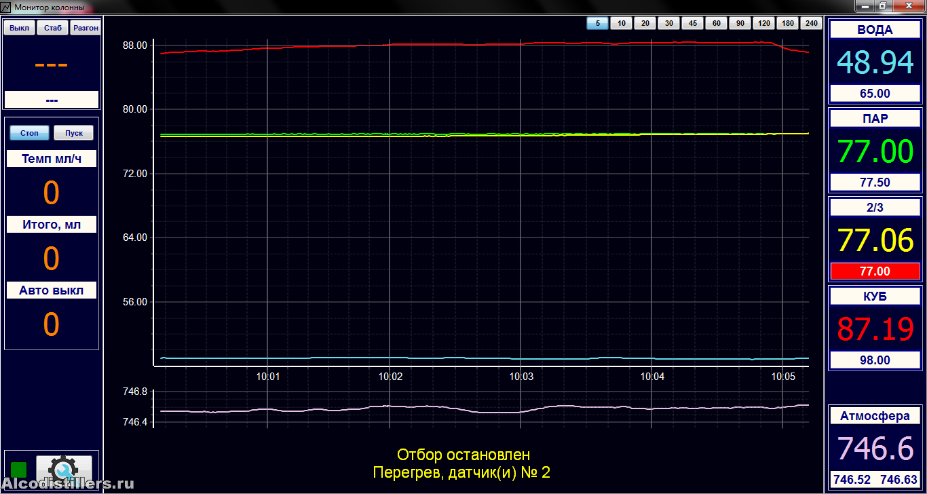Edit the ВОДА limit field 65.00
The height and width of the screenshot is (494, 927).
pos(875,94)
